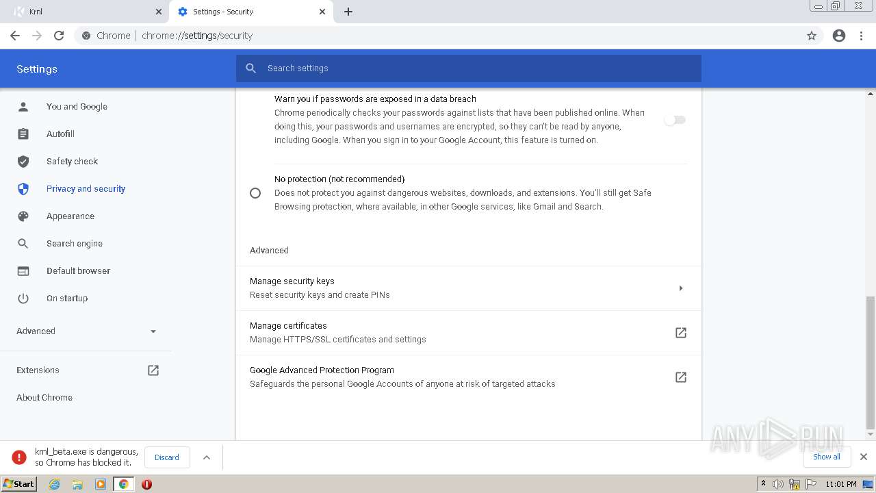Viewport: 876px width, 493px height.
Task: Open Manage certificates row
Action: (x=469, y=333)
